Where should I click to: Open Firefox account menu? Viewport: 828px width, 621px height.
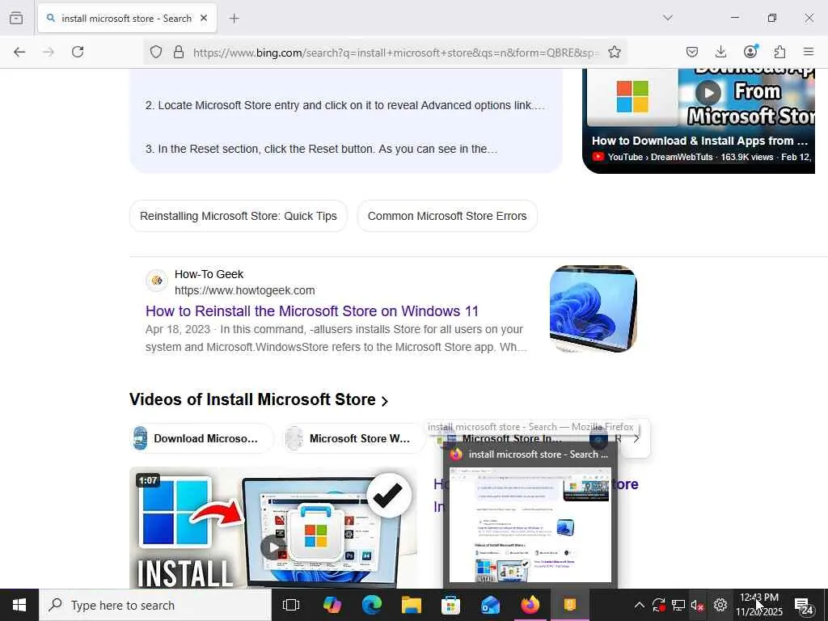pos(750,51)
